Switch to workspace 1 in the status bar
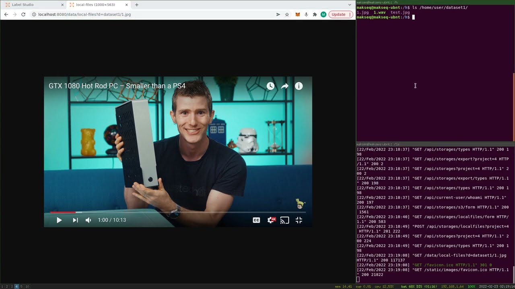 click(2, 287)
